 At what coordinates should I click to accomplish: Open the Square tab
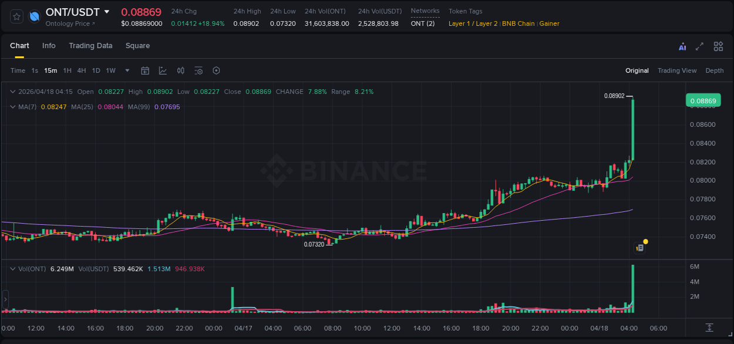pyautogui.click(x=137, y=46)
